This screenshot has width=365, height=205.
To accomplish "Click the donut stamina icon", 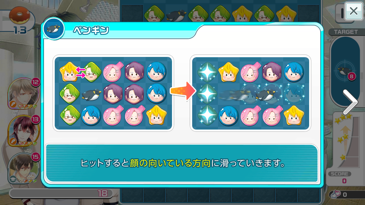I will tap(20, 15).
